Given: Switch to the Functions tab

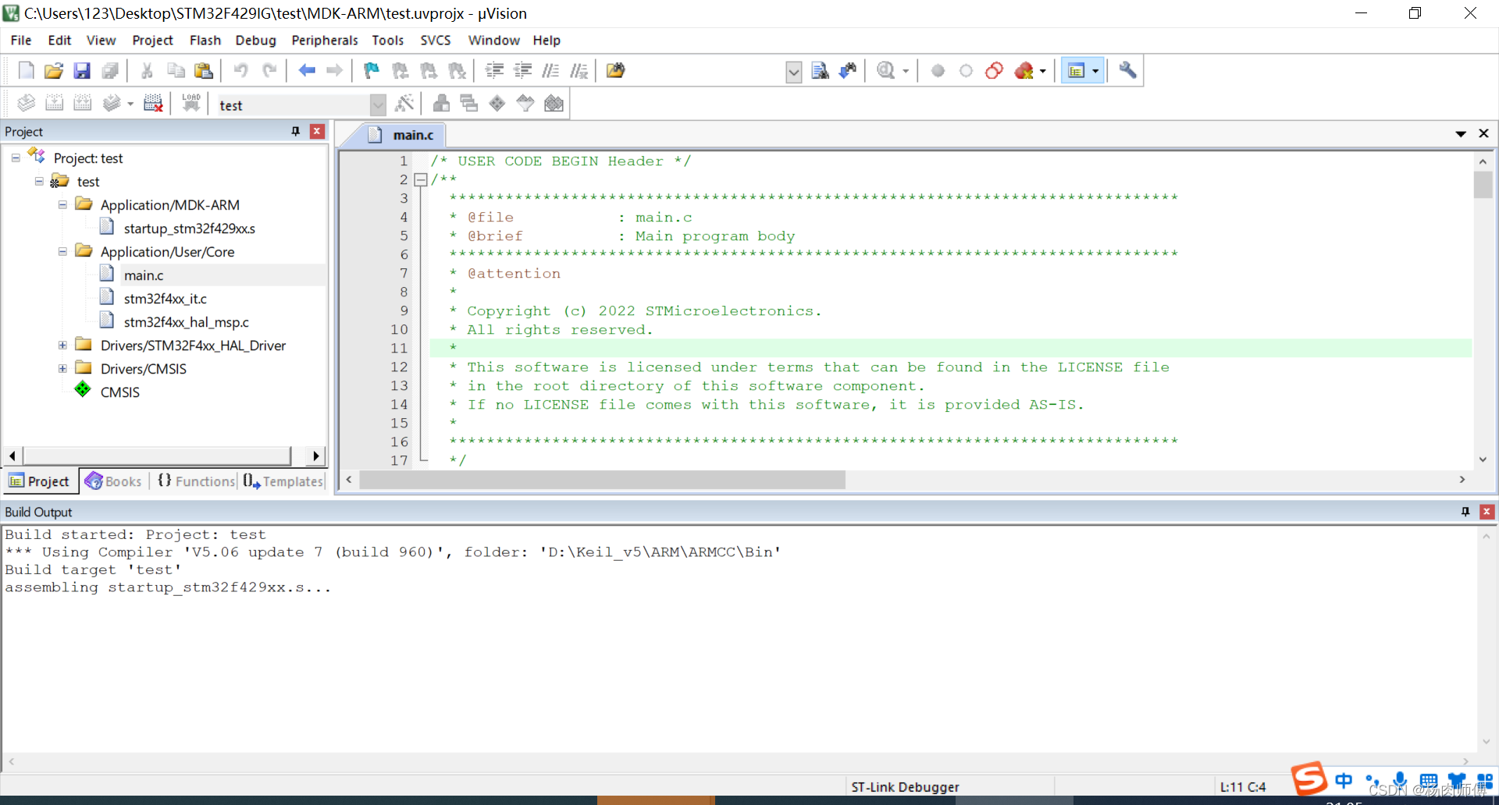Looking at the screenshot, I should pyautogui.click(x=197, y=481).
